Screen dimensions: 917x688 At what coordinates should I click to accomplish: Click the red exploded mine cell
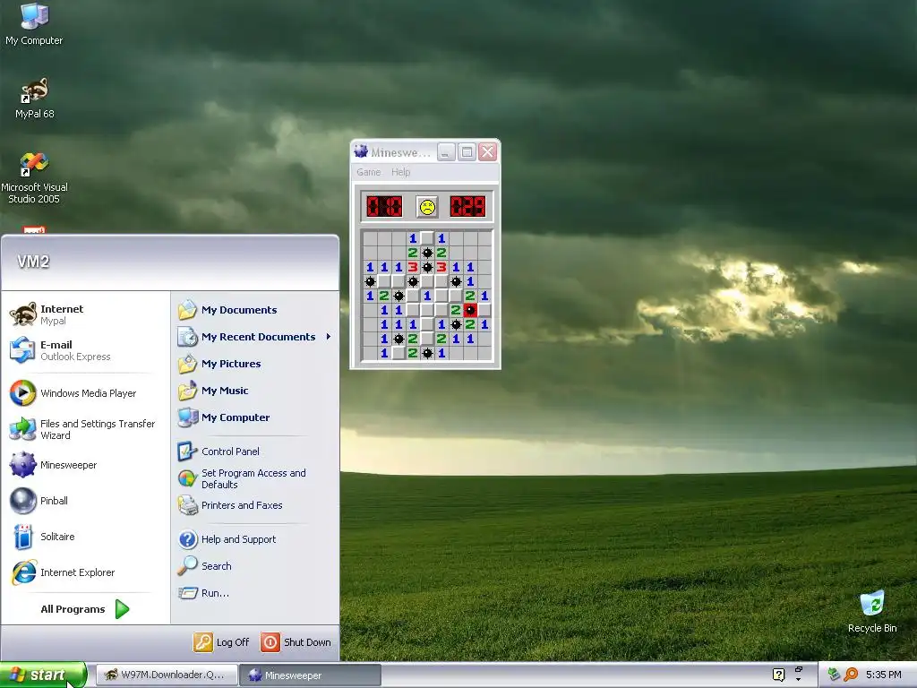[x=470, y=310]
